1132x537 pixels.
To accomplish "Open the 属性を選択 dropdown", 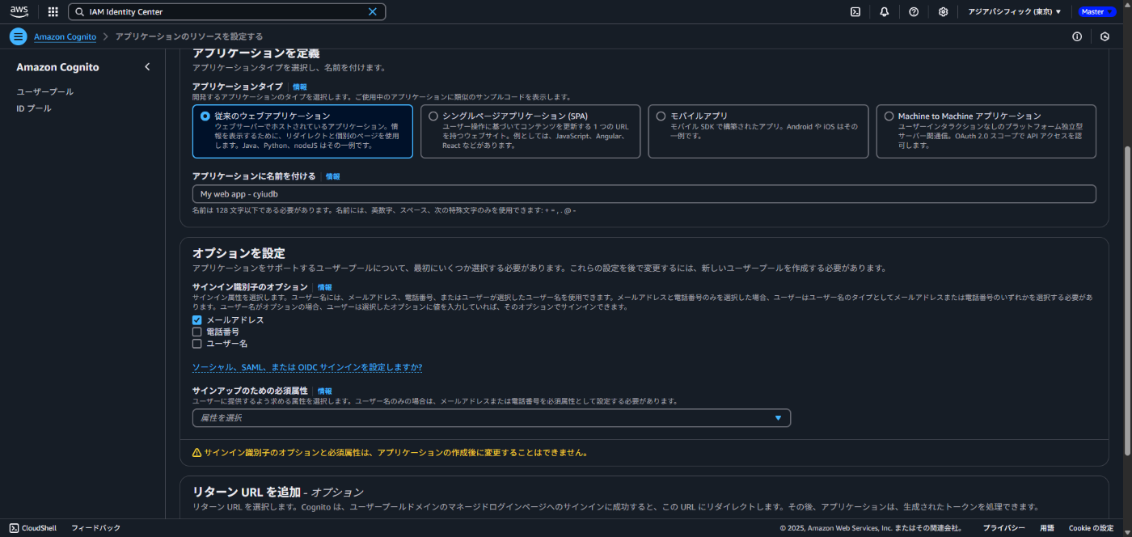I will (x=492, y=418).
